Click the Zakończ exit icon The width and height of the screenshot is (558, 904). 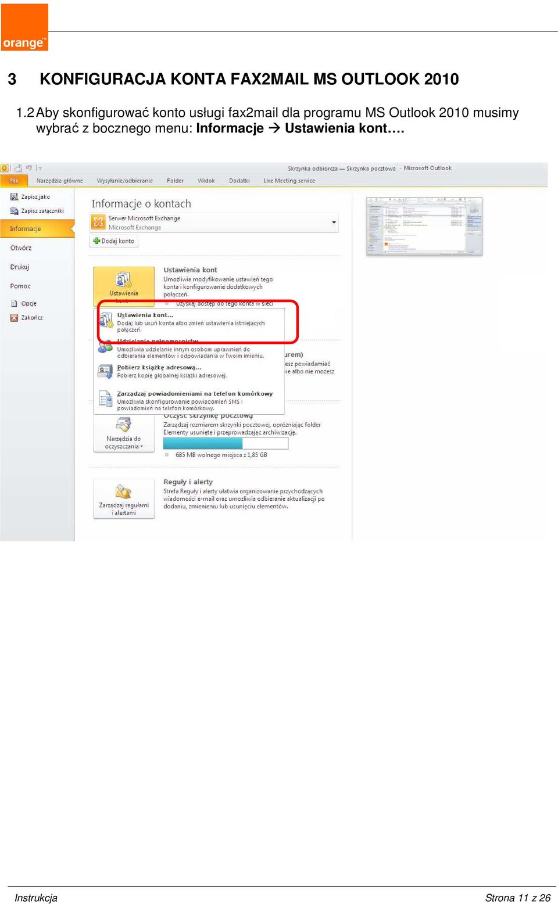pyautogui.click(x=14, y=318)
